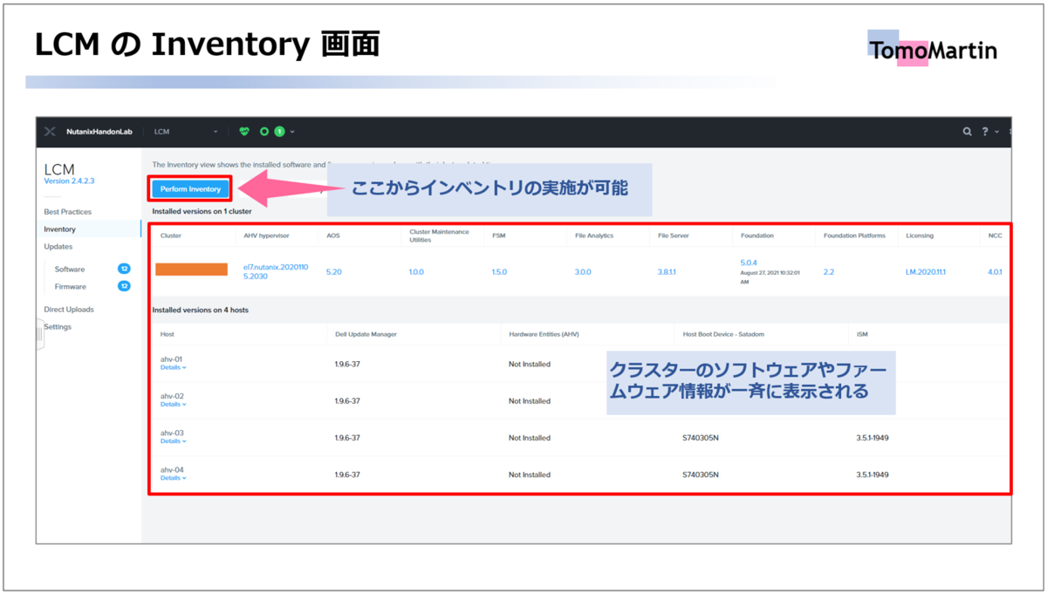Go to Firmware updates

tap(71, 286)
